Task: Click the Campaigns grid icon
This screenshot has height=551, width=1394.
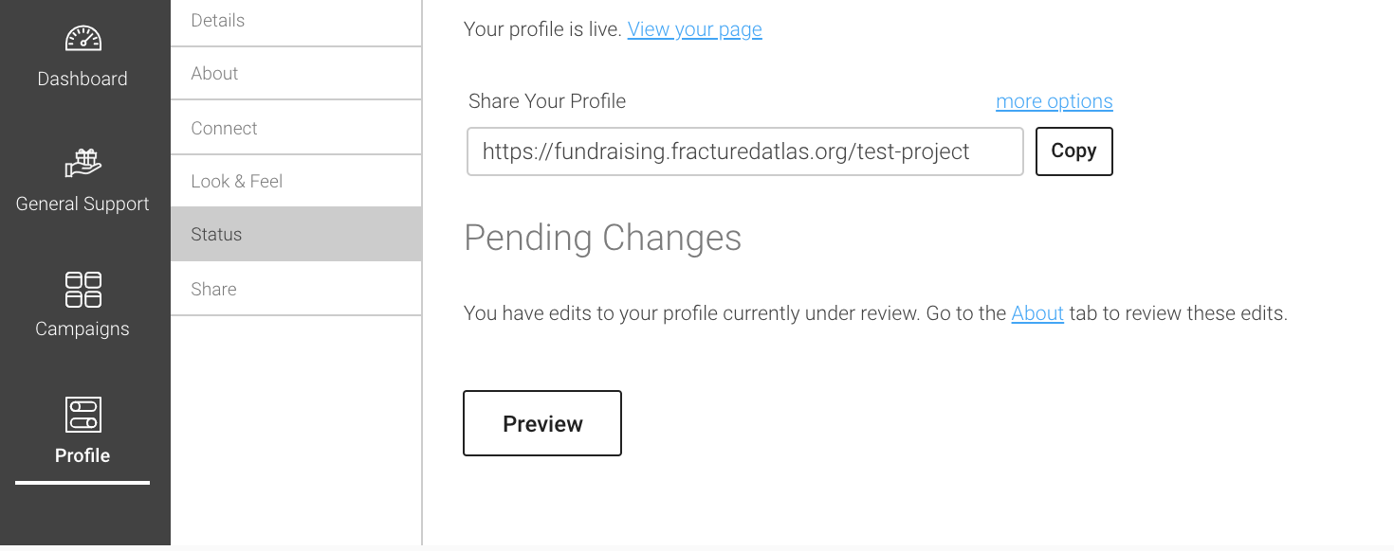Action: [83, 290]
